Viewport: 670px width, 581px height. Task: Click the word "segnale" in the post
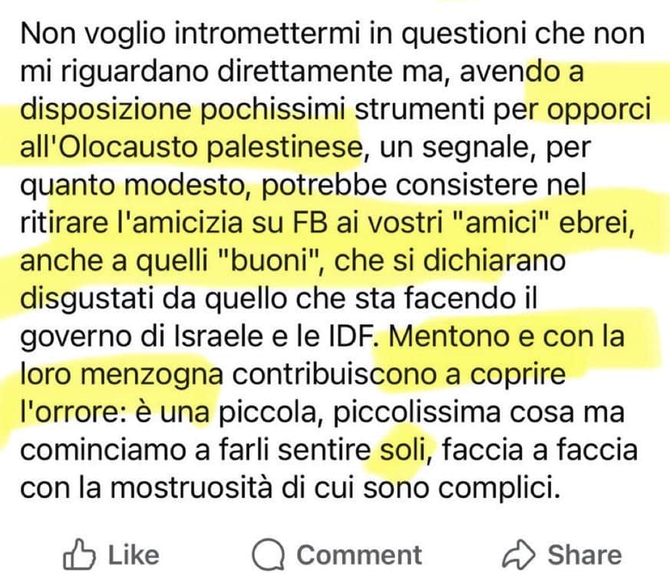coord(475,148)
